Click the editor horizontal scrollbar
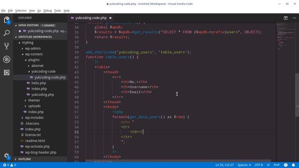 pyautogui.click(x=178, y=161)
